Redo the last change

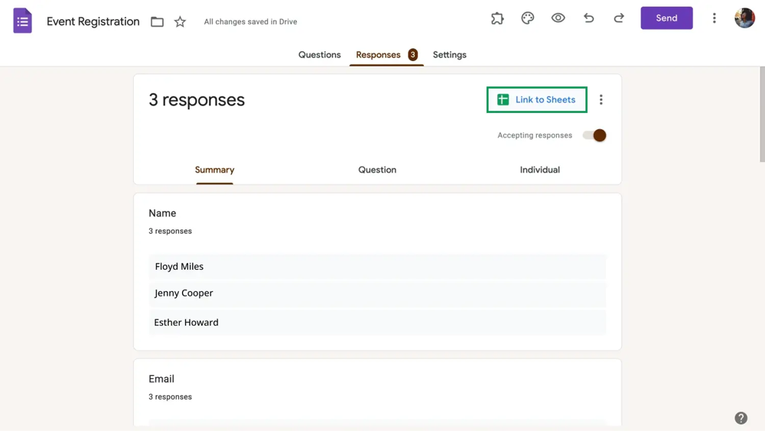619,18
